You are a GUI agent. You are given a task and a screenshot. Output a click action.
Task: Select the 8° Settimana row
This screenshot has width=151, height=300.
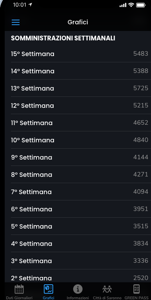point(79,175)
